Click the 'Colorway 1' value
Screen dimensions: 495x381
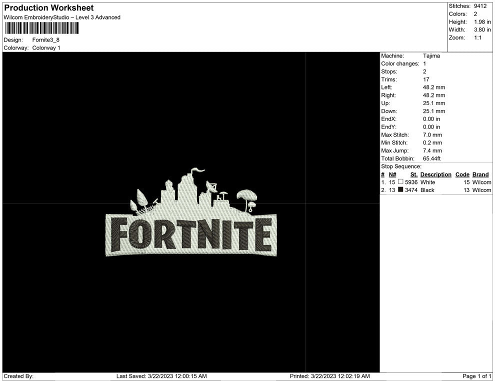pyautogui.click(x=46, y=47)
